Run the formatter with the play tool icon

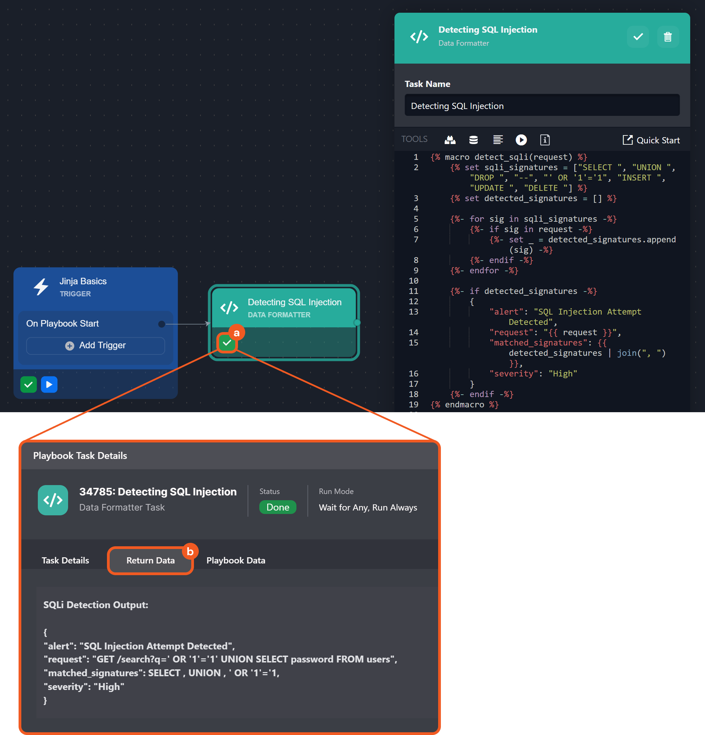pyautogui.click(x=521, y=140)
